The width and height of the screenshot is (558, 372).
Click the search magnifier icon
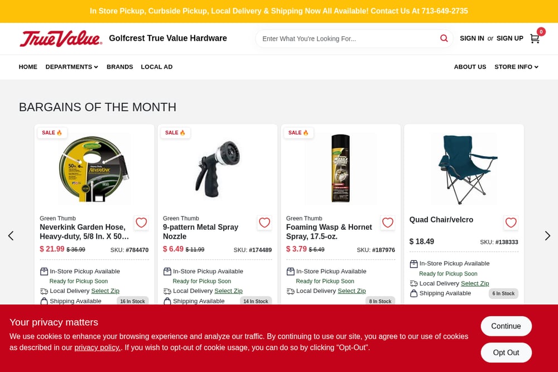tap(444, 38)
